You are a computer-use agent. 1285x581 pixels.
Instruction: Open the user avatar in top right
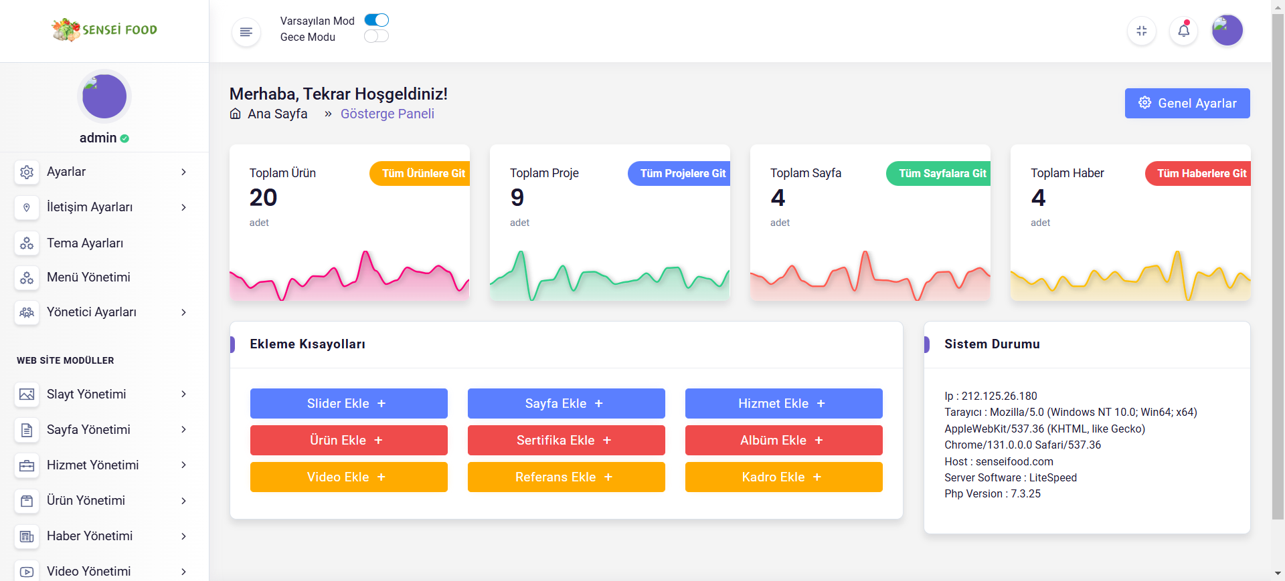click(1227, 31)
